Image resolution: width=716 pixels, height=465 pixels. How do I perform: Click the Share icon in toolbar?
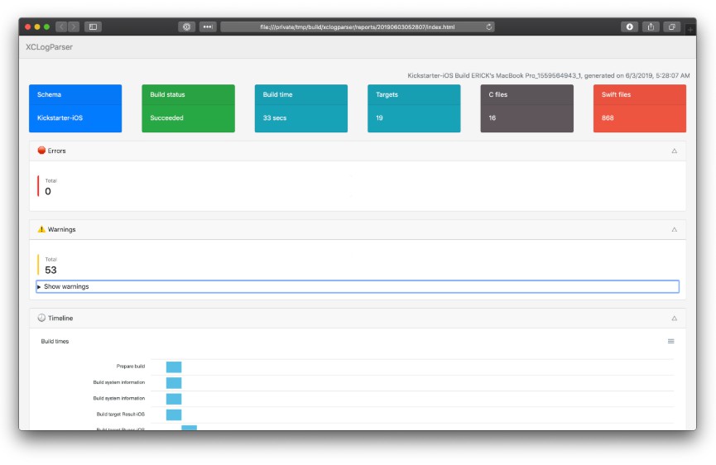[x=651, y=26]
